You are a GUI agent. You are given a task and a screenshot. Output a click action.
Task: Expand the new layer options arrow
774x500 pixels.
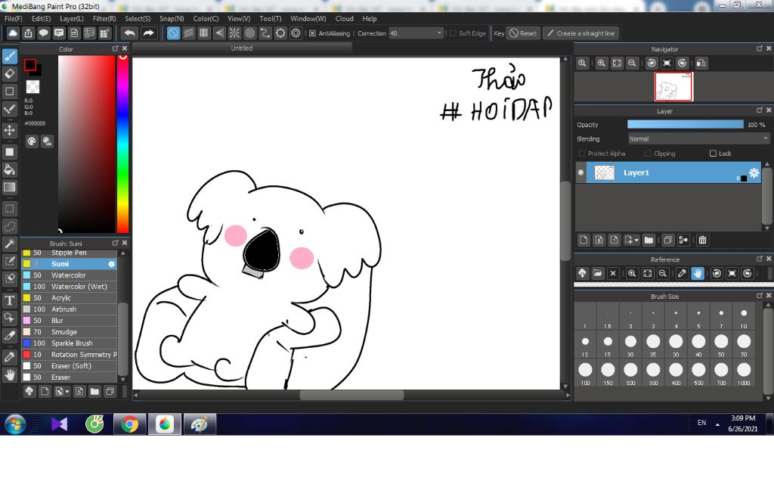[x=636, y=241]
